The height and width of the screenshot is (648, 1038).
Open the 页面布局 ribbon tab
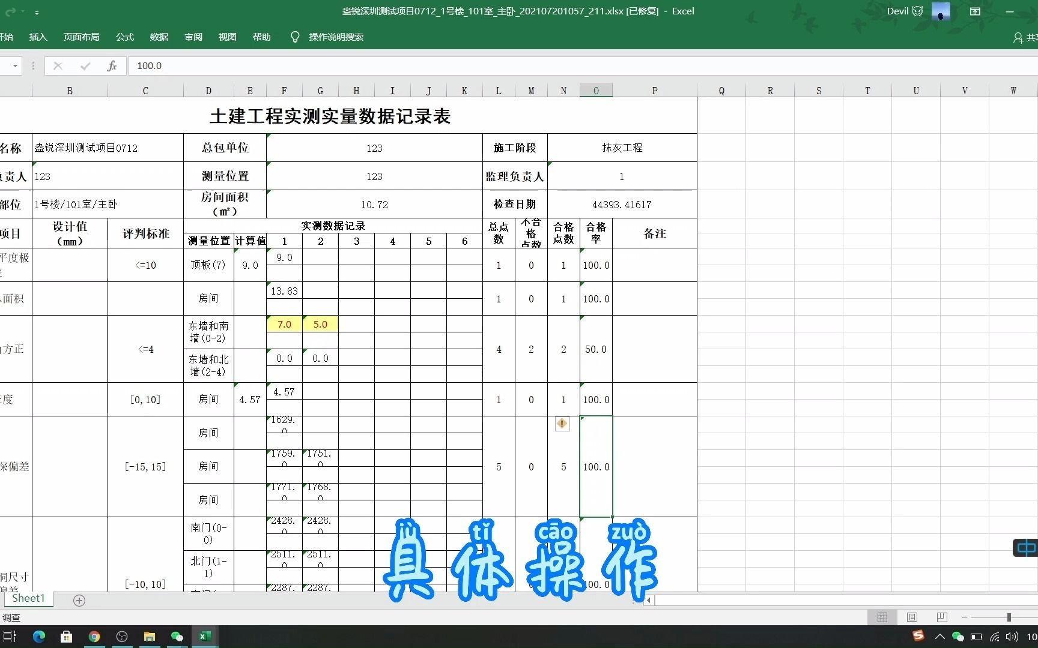[x=81, y=37]
